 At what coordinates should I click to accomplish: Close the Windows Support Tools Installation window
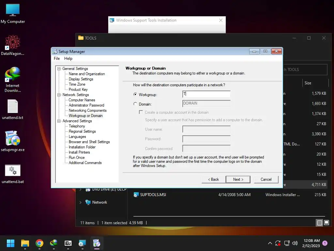[x=221, y=20]
